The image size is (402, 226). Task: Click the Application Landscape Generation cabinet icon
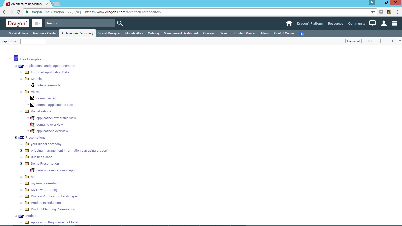point(21,66)
